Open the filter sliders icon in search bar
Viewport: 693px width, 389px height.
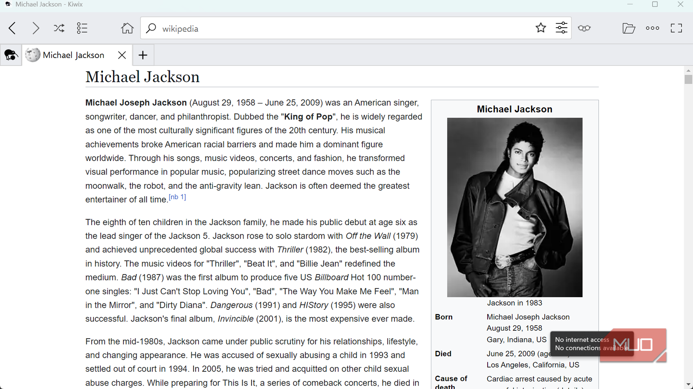(x=562, y=28)
